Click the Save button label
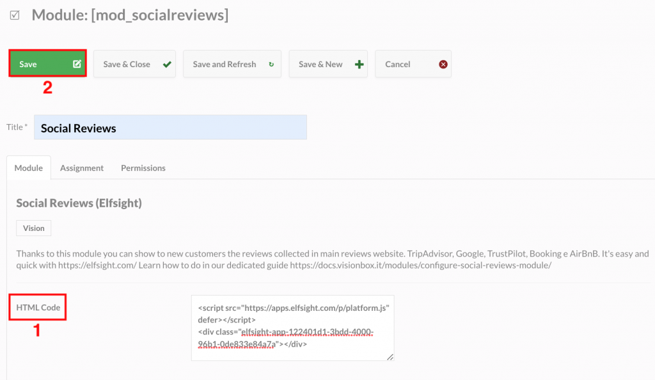 [x=28, y=65]
